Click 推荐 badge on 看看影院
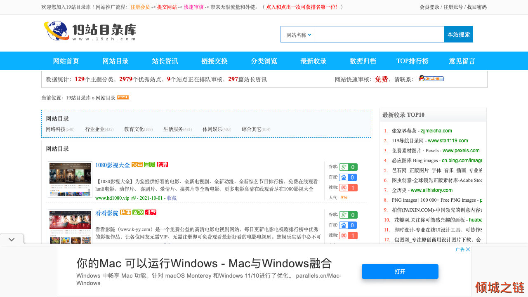528x297 pixels. click(x=151, y=212)
